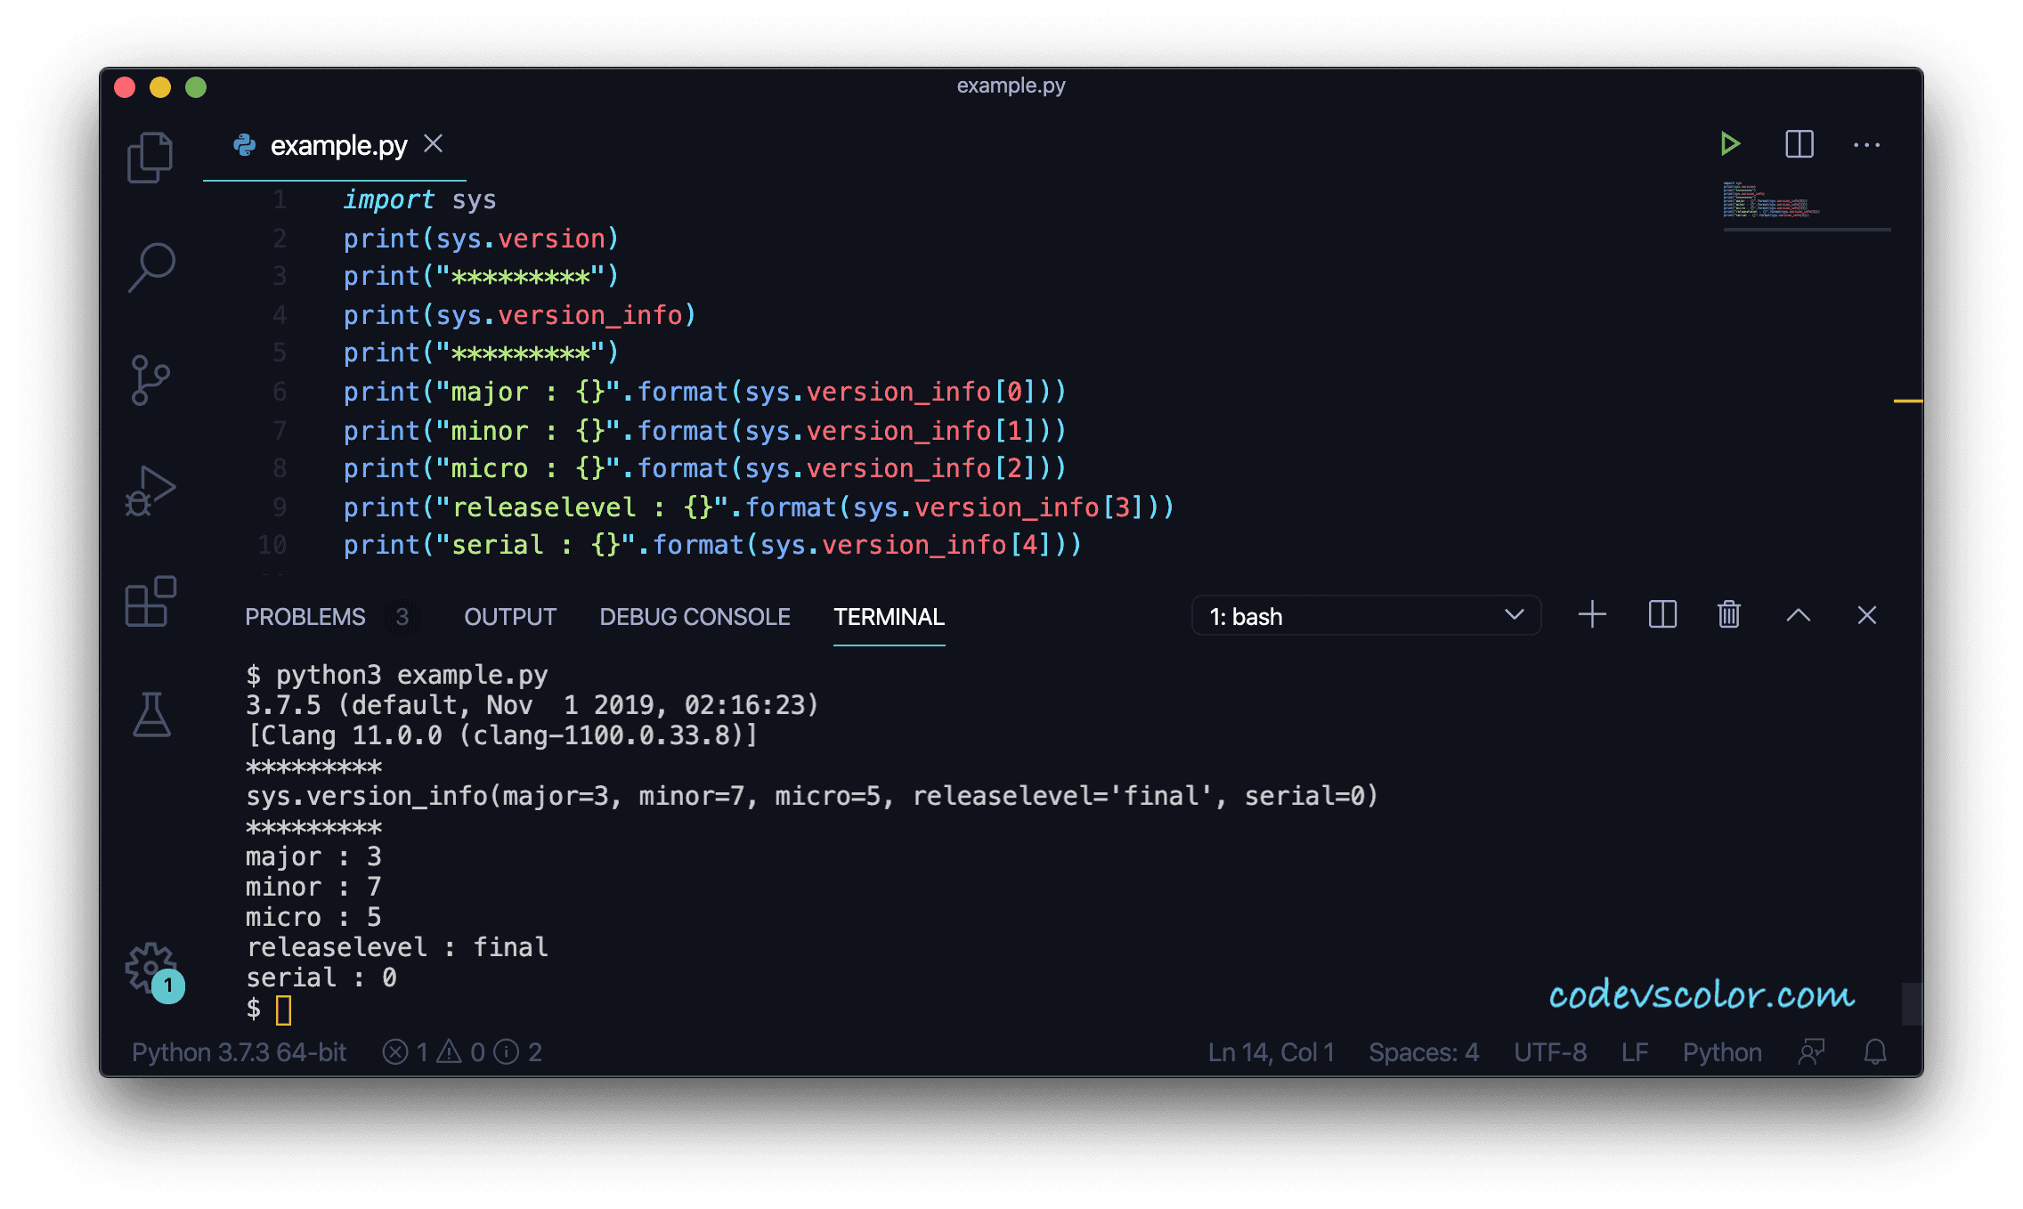Viewport: 2023px width, 1209px height.
Task: Open errors and warnings status indicator
Action: (x=462, y=1052)
